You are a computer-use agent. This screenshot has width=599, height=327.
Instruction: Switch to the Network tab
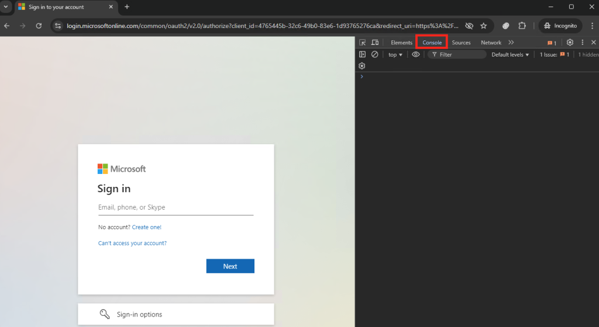[491, 43]
